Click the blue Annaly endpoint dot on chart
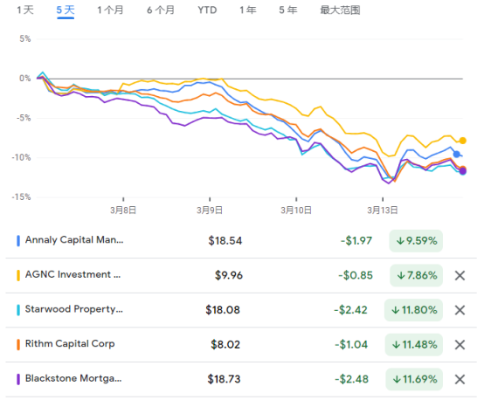484x400 pixels. point(457,155)
